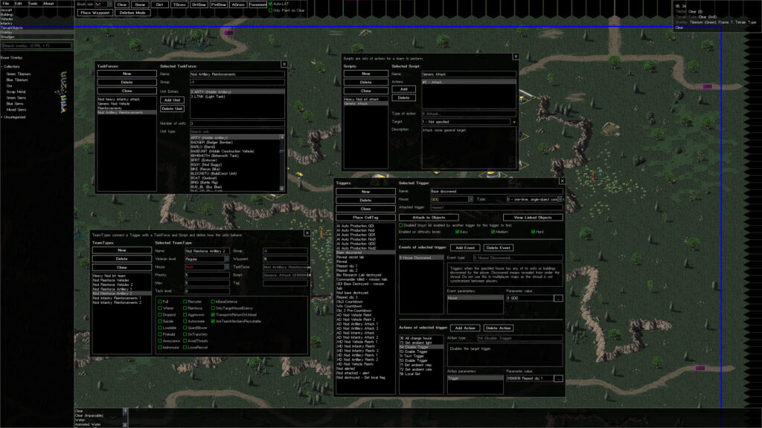Toggle the Auto-LAT checkbox
This screenshot has width=762, height=428.
[271, 4]
